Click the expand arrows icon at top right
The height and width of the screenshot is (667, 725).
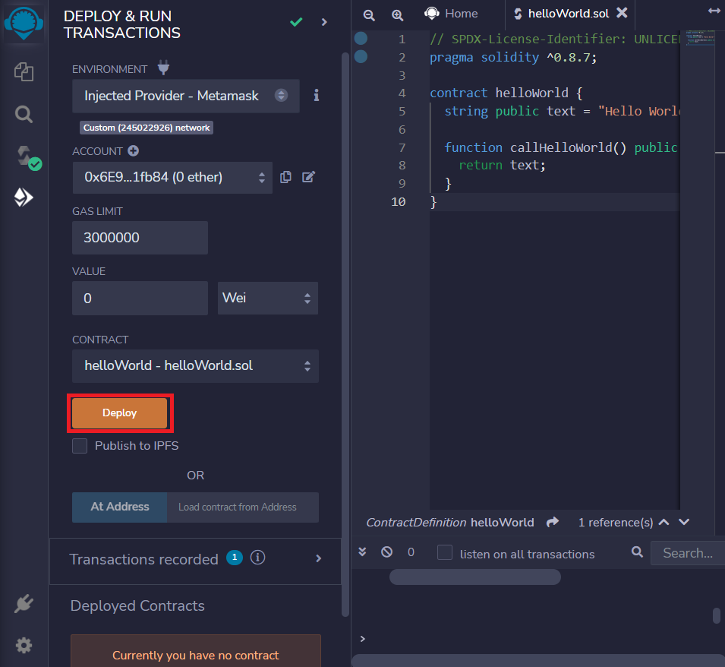coord(714,11)
